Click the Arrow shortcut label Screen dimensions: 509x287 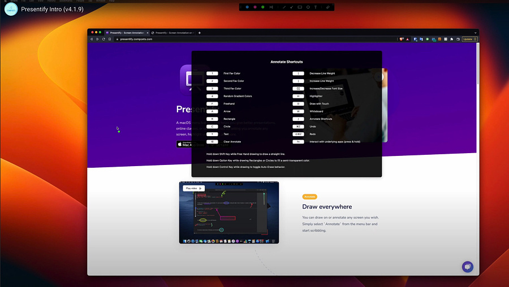tap(227, 111)
